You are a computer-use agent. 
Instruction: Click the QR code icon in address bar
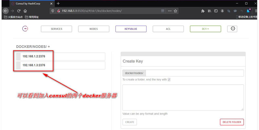tap(163, 11)
